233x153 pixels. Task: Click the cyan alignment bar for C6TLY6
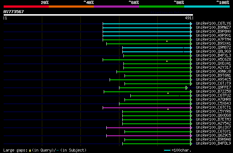146,24
